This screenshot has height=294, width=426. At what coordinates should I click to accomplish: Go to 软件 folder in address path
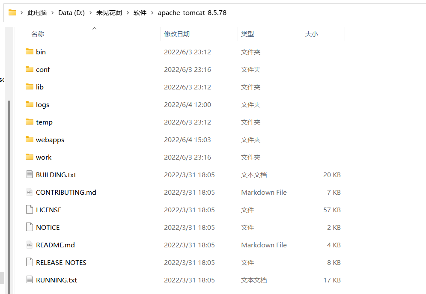[140, 13]
